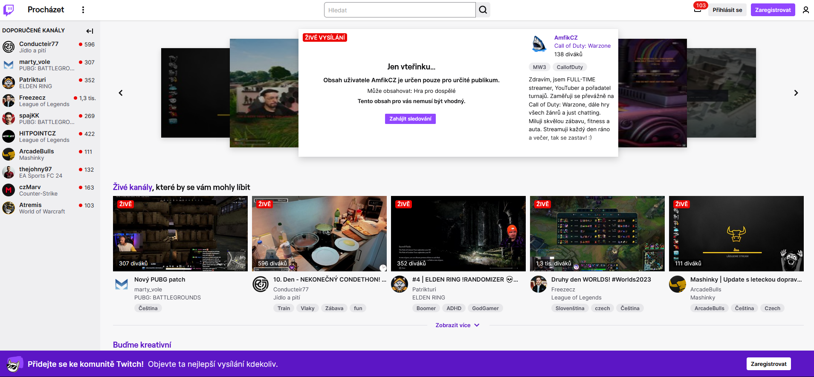This screenshot has height=377, width=814.
Task: Open spajKK avatar in sidebar
Action: [9, 118]
